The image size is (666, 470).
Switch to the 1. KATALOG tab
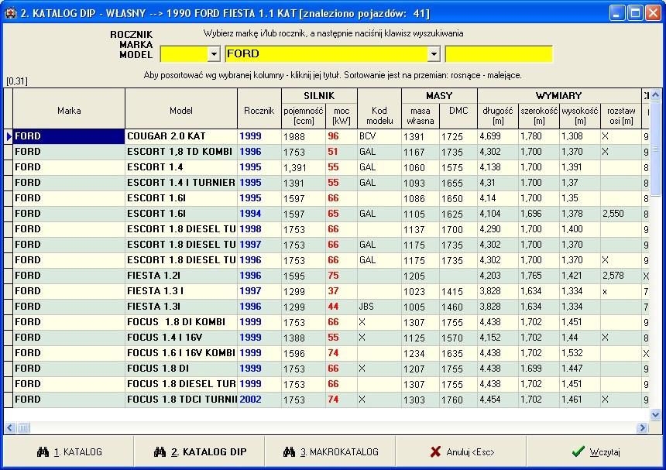click(x=69, y=451)
